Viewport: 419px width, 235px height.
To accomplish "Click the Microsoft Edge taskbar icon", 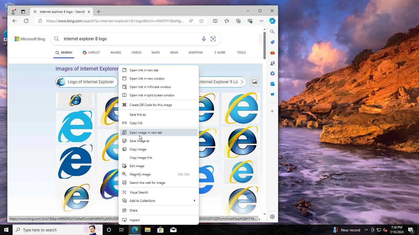I will 135,230.
